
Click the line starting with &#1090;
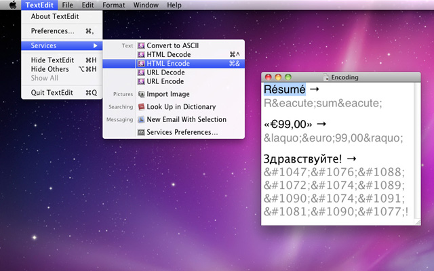334,199
